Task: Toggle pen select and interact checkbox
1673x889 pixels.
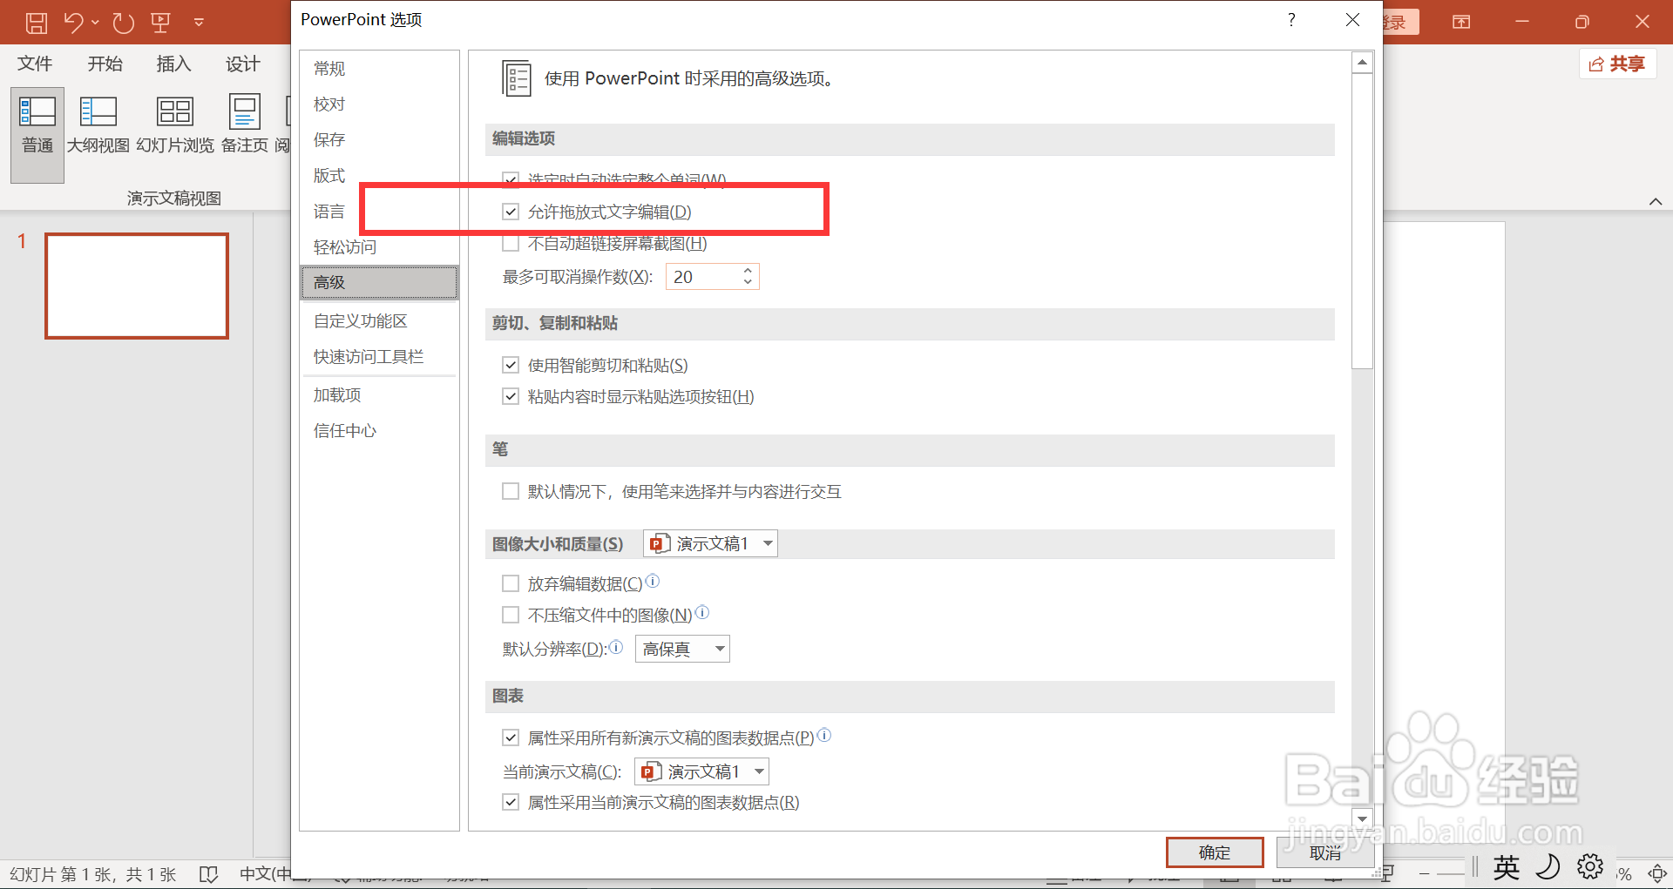Action: [x=511, y=491]
